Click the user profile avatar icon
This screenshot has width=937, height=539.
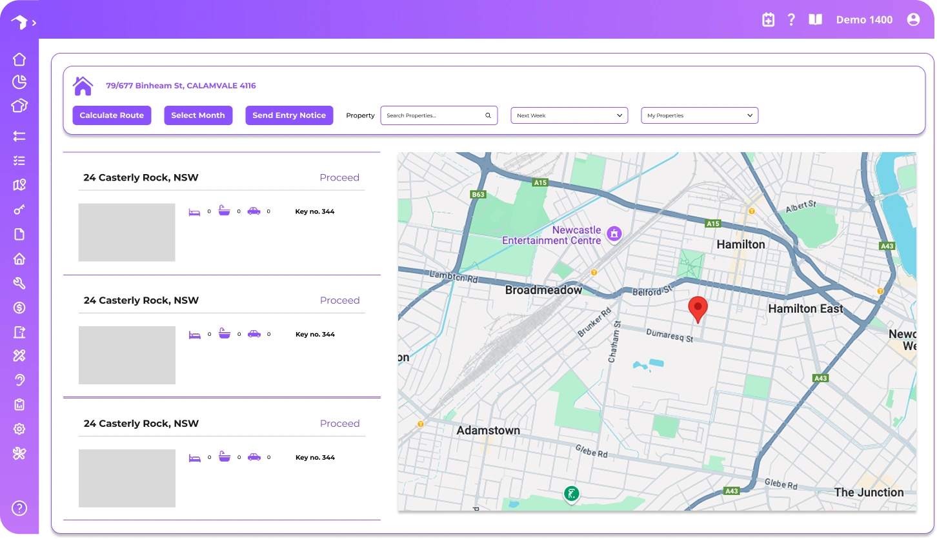point(913,20)
